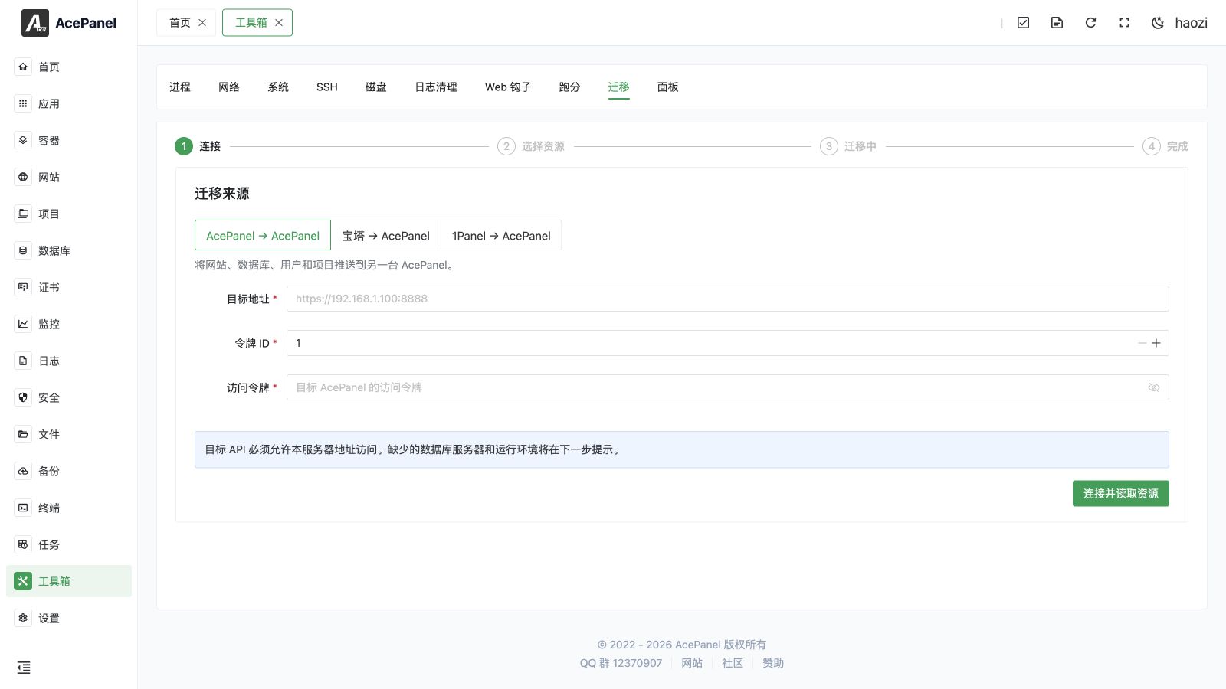Open the haozi user menu

(1191, 23)
